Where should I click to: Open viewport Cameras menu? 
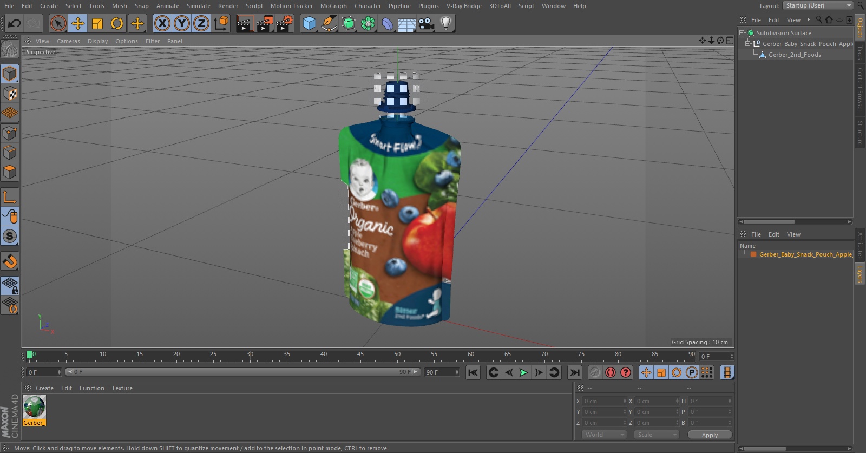click(68, 41)
